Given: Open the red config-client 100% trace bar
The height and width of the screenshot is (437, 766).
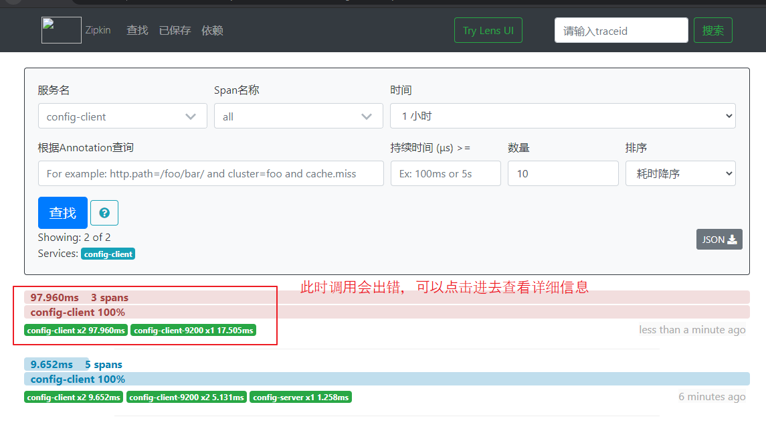Looking at the screenshot, I should pyautogui.click(x=387, y=313).
